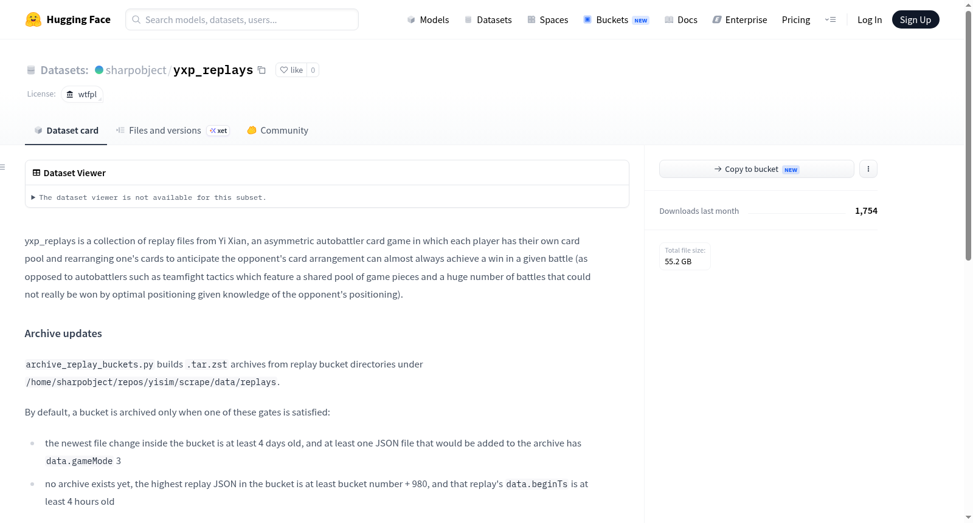This screenshot has width=973, height=523.
Task: Click the xet badge
Action: point(218,131)
